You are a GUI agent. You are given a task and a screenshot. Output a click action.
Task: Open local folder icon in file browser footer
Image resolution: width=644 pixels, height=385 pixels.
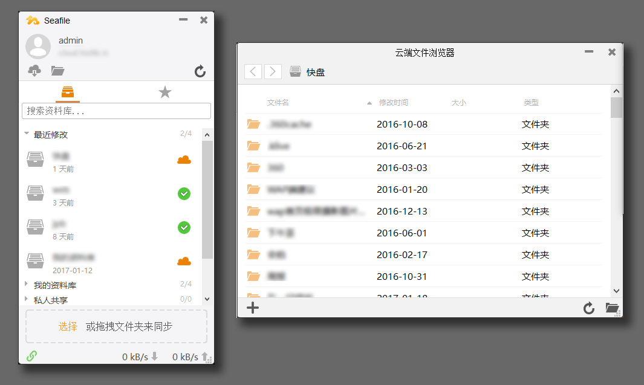(x=612, y=308)
